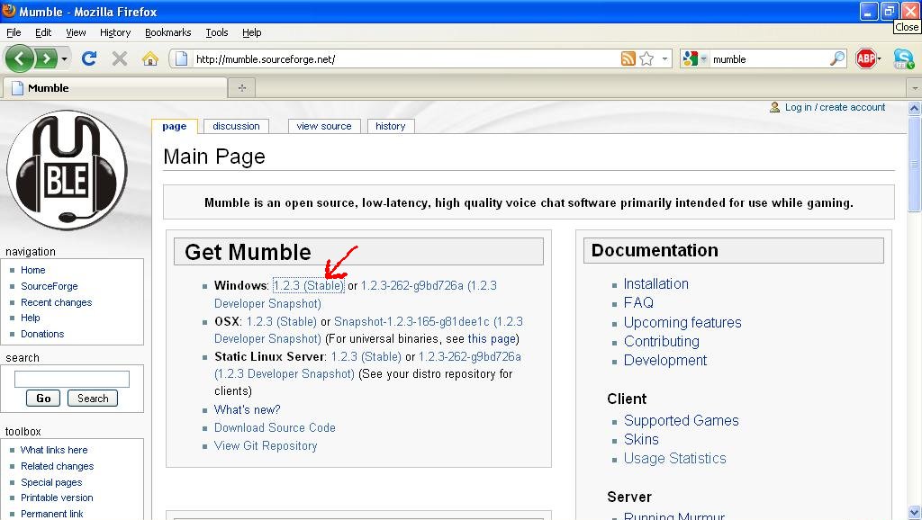922x520 pixels.
Task: Select the Mumble browser tab
Action: [115, 87]
